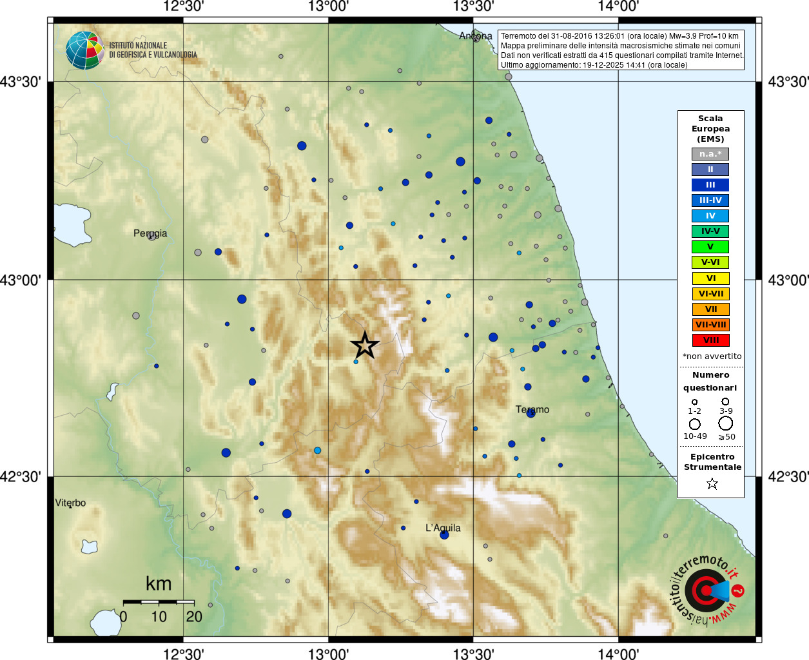This screenshot has height=660, width=809.
Task: Click the IV-V legend swatch
Action: (710, 231)
